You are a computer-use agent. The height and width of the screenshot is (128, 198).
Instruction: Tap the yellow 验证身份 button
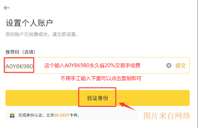pos(98,98)
